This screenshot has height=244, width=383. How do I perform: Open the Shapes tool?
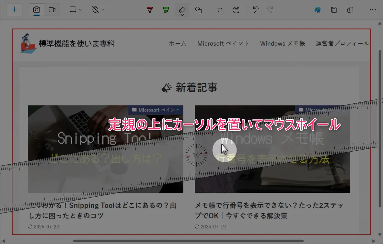coord(199,10)
